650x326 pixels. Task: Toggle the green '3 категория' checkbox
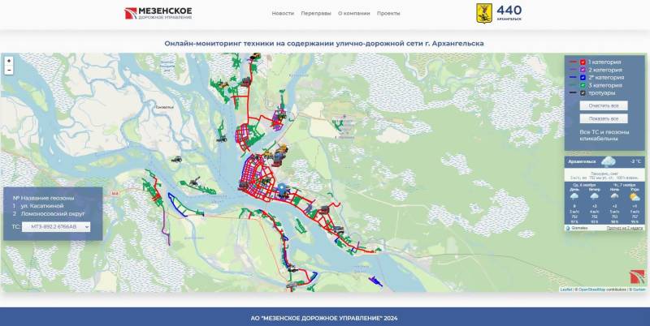pyautogui.click(x=583, y=85)
